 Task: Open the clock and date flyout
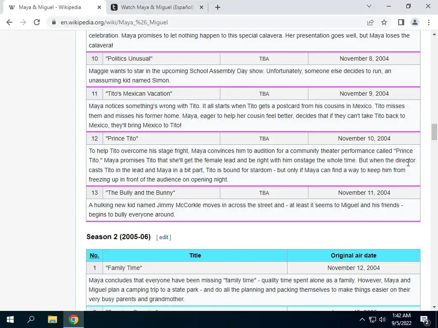pos(401,319)
